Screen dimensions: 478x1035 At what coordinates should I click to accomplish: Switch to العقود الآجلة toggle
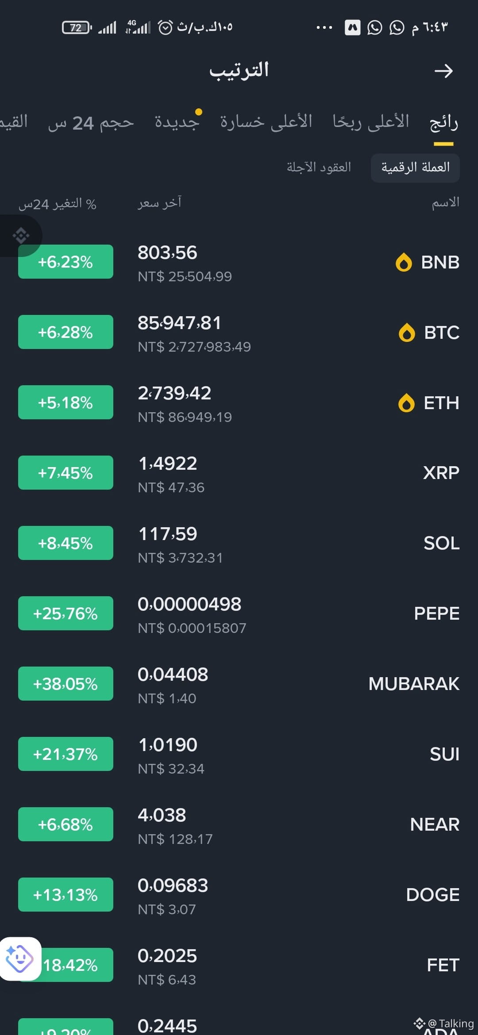[x=319, y=167]
